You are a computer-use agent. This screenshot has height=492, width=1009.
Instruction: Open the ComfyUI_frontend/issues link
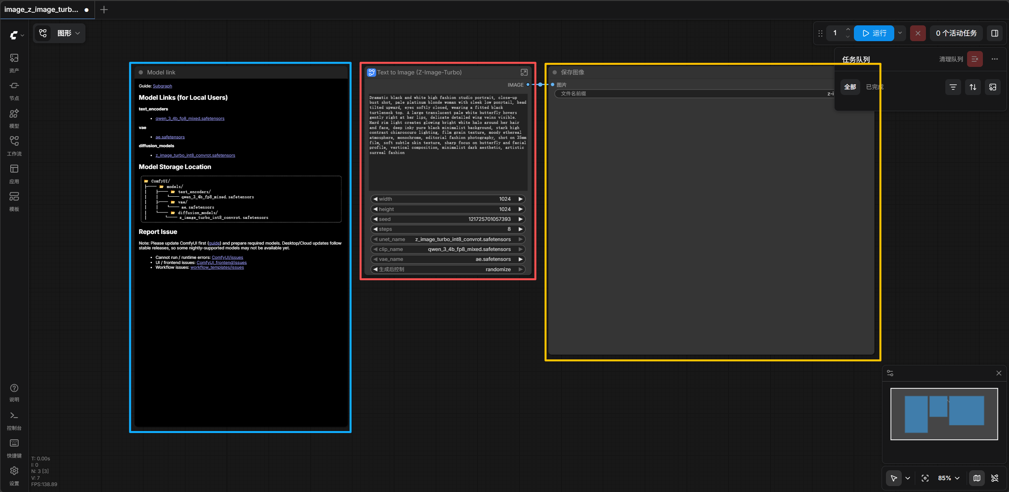[x=222, y=263]
